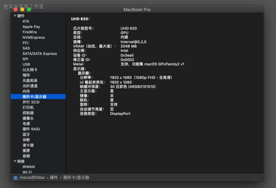276x188 pixels.
Task: Select 控制器 in the hardware list
Action: coord(28,113)
